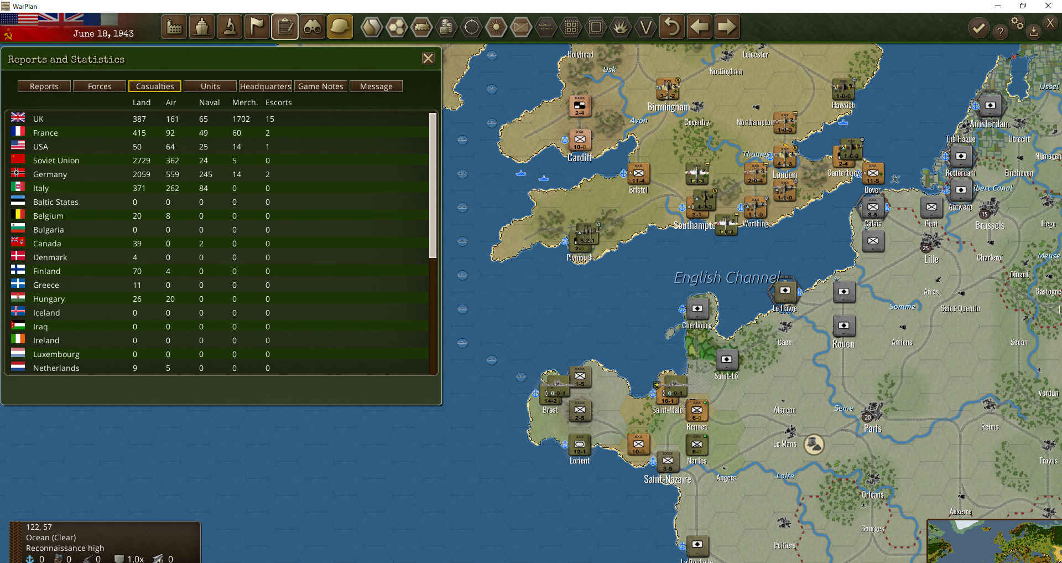Viewport: 1062px width, 563px height.
Task: Switch to the Reports tab
Action: [44, 86]
